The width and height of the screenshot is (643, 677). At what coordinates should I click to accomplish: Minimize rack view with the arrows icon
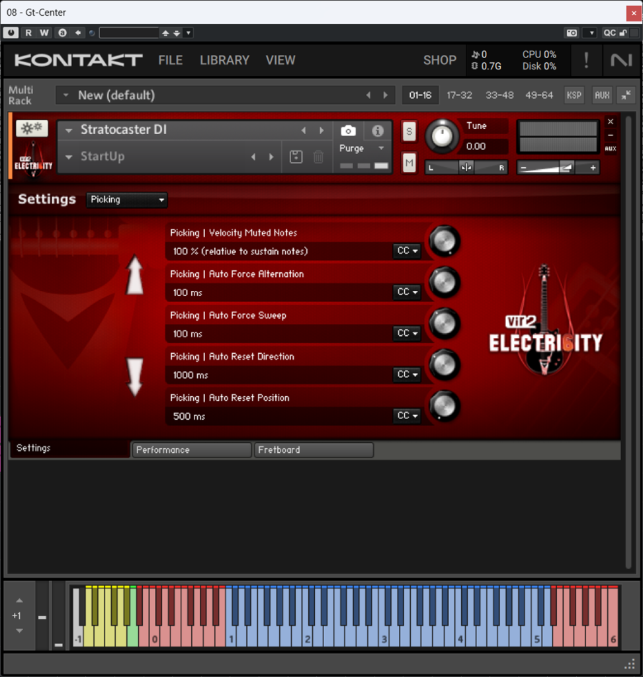click(x=624, y=95)
